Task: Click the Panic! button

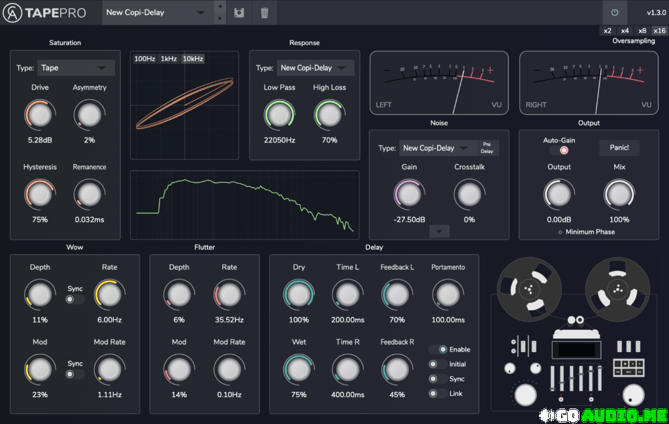Action: [619, 148]
